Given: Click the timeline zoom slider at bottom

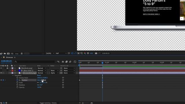Looking at the screenshot, I should [86, 103].
